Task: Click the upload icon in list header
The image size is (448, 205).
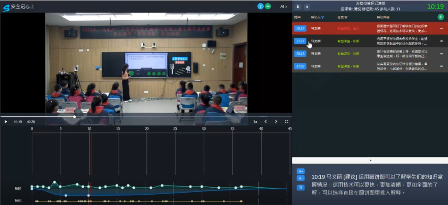Action: 307,7
